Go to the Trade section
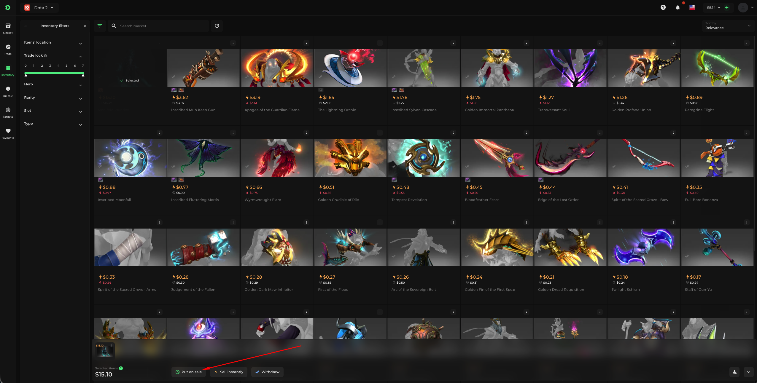757x383 pixels. click(x=8, y=50)
